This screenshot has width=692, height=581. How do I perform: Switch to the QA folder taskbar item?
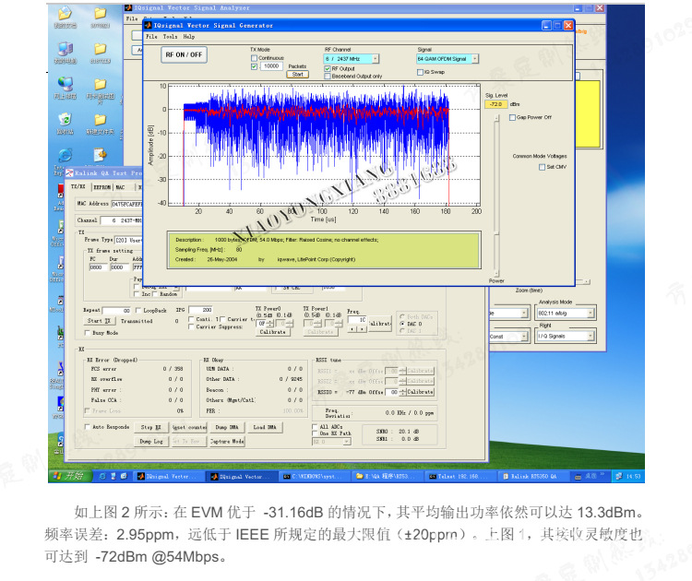click(x=388, y=477)
